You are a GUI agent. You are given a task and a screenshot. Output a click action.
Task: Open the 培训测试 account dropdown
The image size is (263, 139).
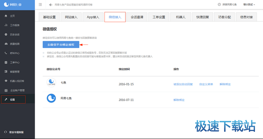pos(249,5)
